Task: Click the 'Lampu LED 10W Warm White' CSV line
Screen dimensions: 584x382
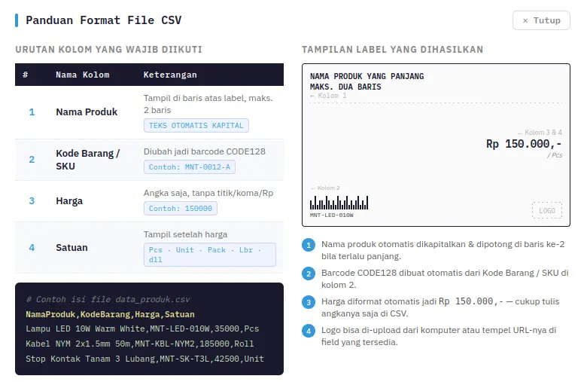Action: [x=142, y=329]
